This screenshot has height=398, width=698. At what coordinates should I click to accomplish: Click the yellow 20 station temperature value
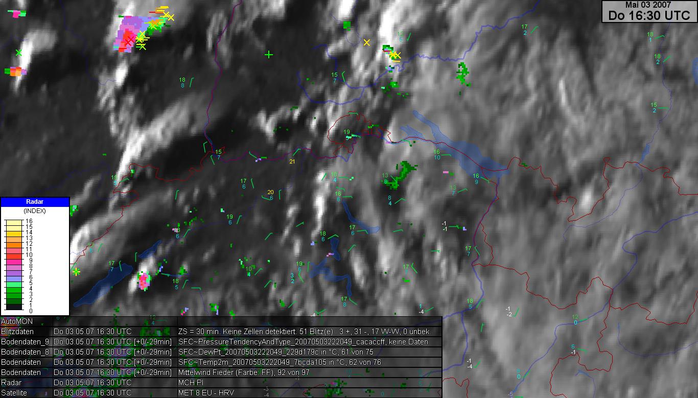click(x=271, y=193)
